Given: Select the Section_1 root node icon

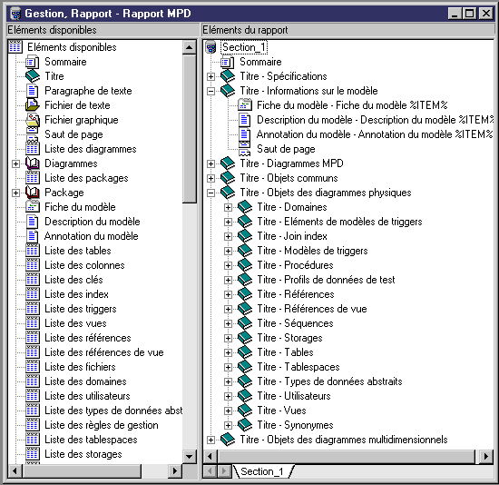Looking at the screenshot, I should click(x=211, y=47).
